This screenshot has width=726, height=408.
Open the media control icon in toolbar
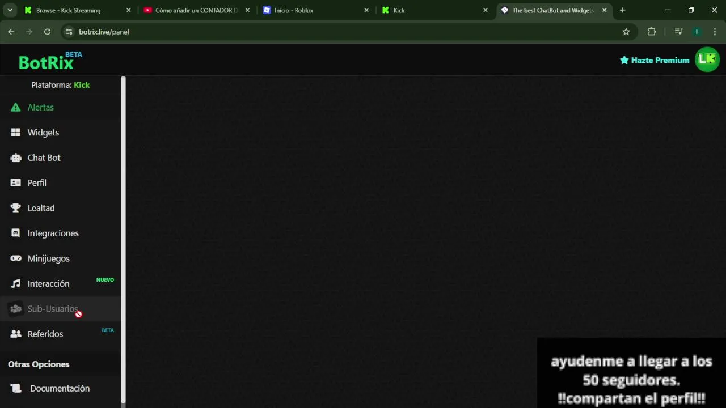tap(678, 32)
